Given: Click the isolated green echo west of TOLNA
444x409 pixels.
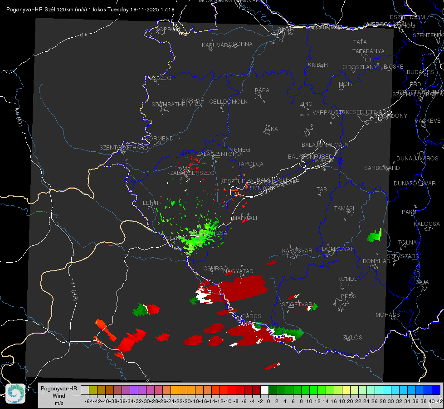Looking at the screenshot, I should coord(375,235).
